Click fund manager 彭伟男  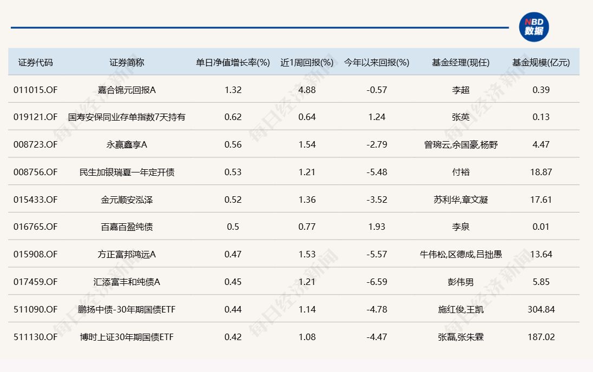tap(460, 282)
